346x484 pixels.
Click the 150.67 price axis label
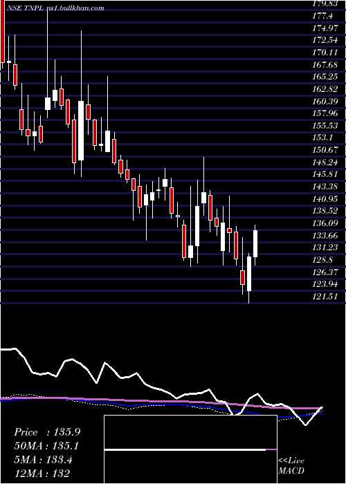[x=325, y=150]
